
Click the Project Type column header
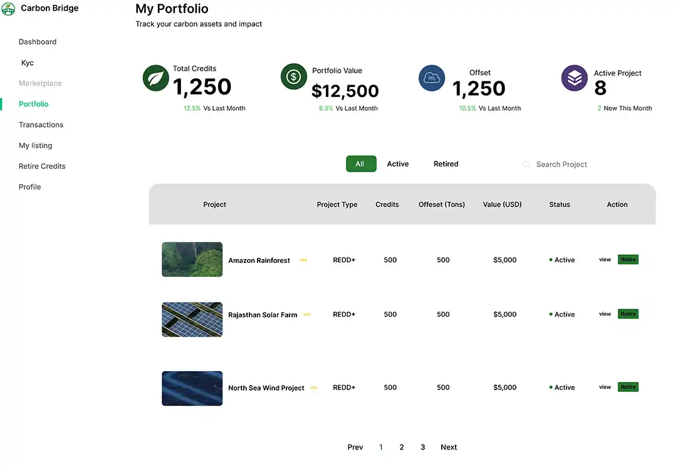pyautogui.click(x=337, y=204)
